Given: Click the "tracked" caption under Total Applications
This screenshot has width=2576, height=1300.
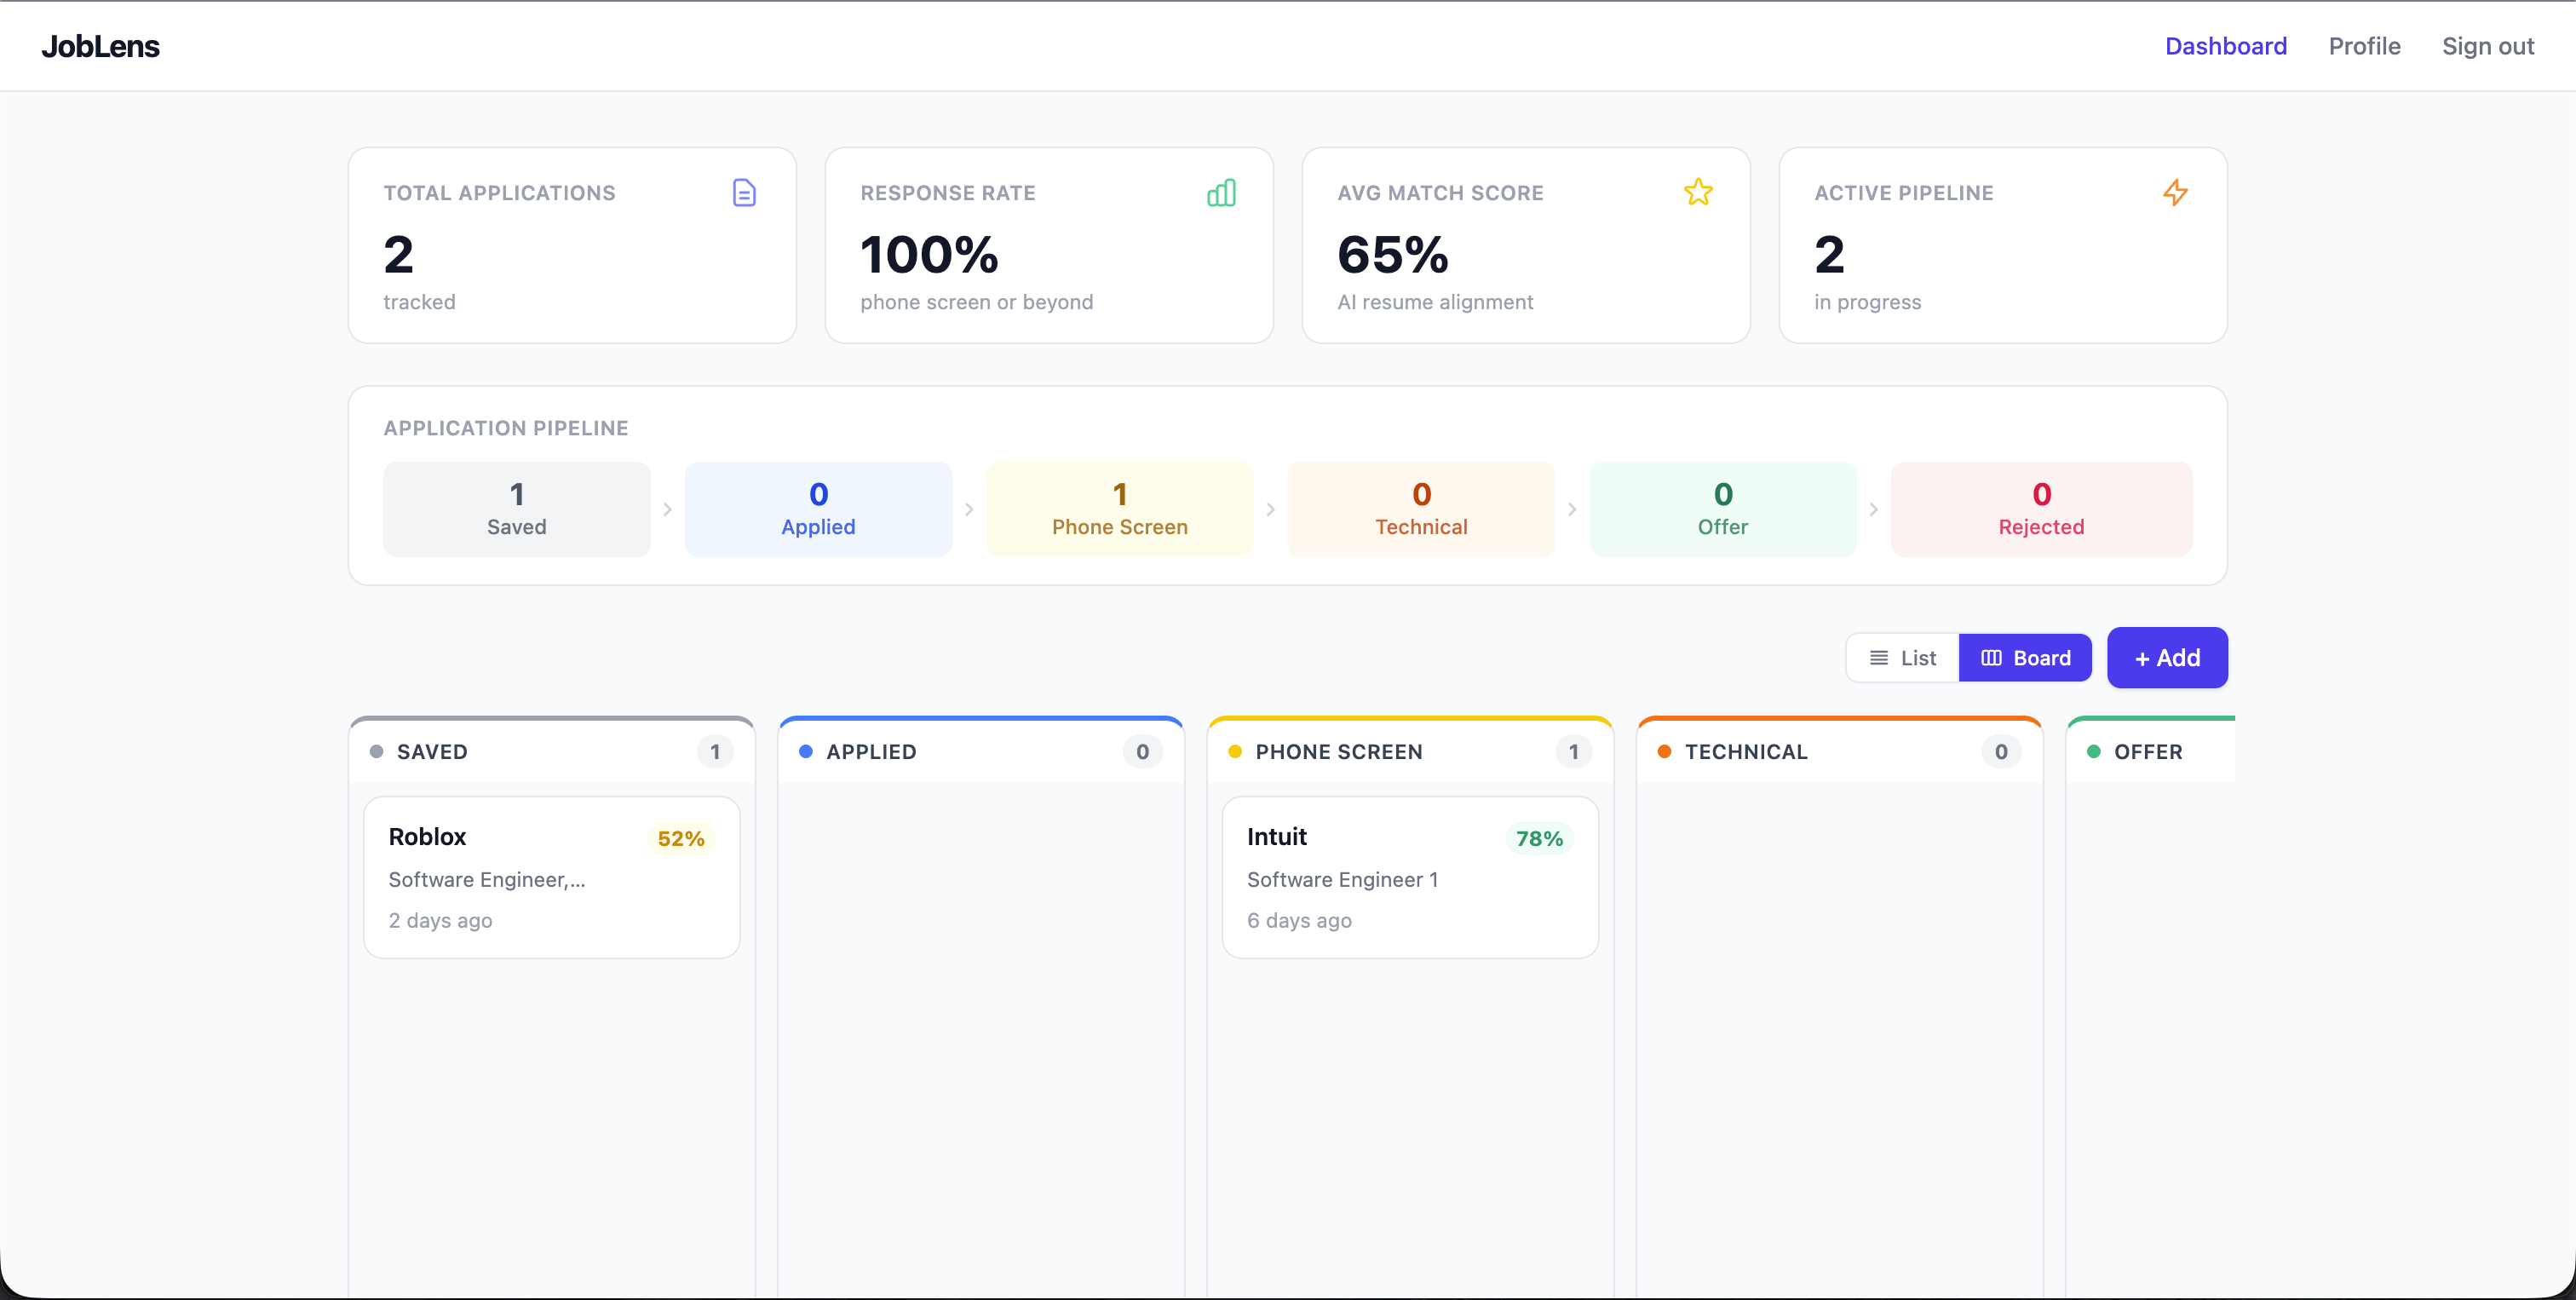Looking at the screenshot, I should [419, 302].
